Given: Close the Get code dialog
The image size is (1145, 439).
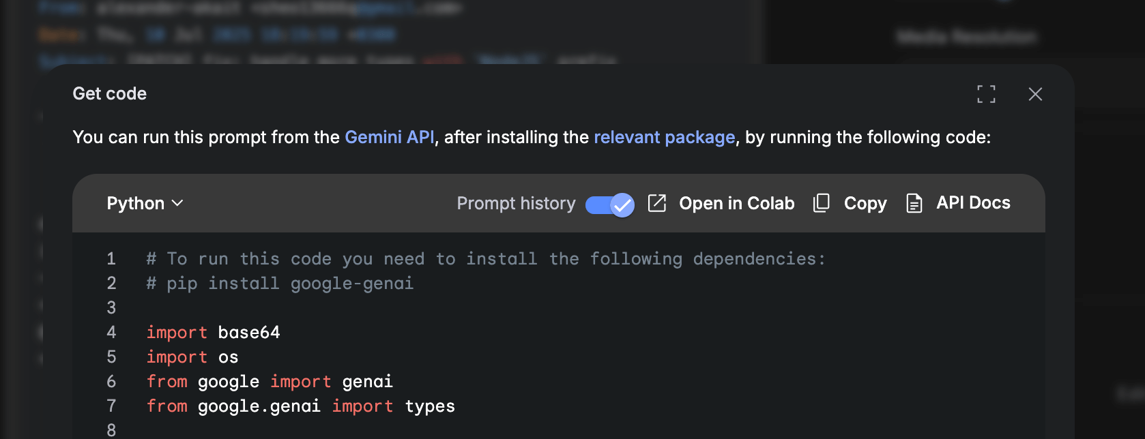Looking at the screenshot, I should point(1035,94).
